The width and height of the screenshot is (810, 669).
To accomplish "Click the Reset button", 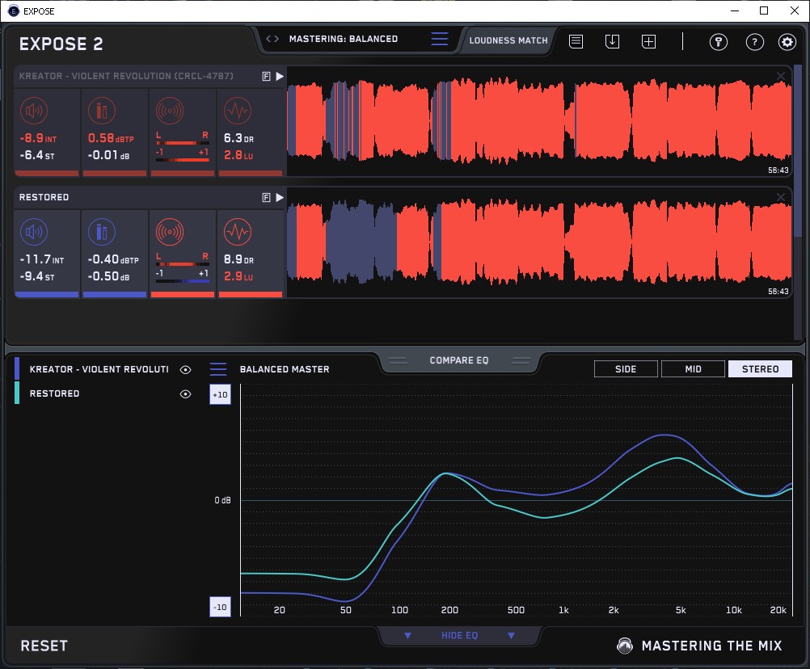I will click(x=44, y=646).
